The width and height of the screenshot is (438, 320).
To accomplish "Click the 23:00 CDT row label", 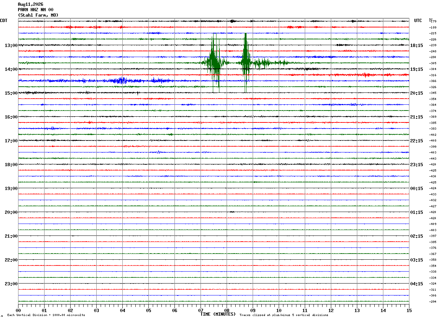I will tap(11, 284).
